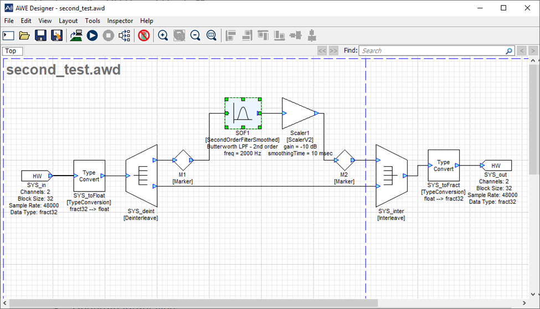Open the Inspector menu
The width and height of the screenshot is (540, 309).
pyautogui.click(x=120, y=20)
